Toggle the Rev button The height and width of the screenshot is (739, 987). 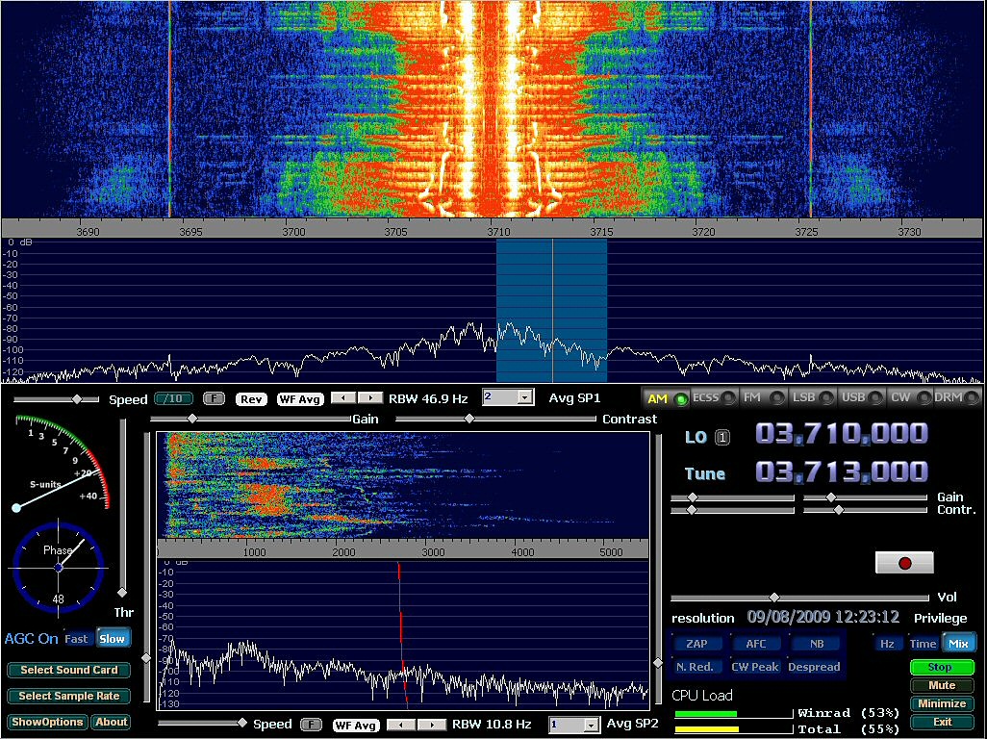coord(251,399)
